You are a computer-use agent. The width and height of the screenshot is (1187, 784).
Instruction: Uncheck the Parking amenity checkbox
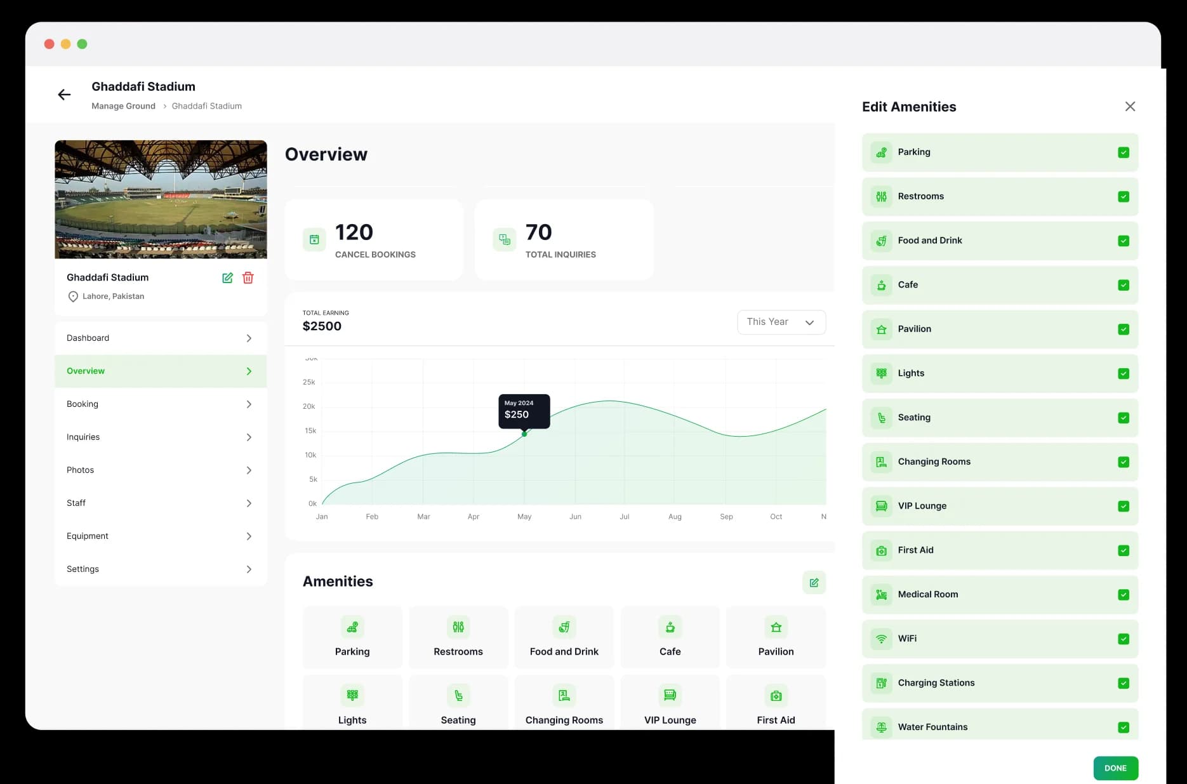1124,152
